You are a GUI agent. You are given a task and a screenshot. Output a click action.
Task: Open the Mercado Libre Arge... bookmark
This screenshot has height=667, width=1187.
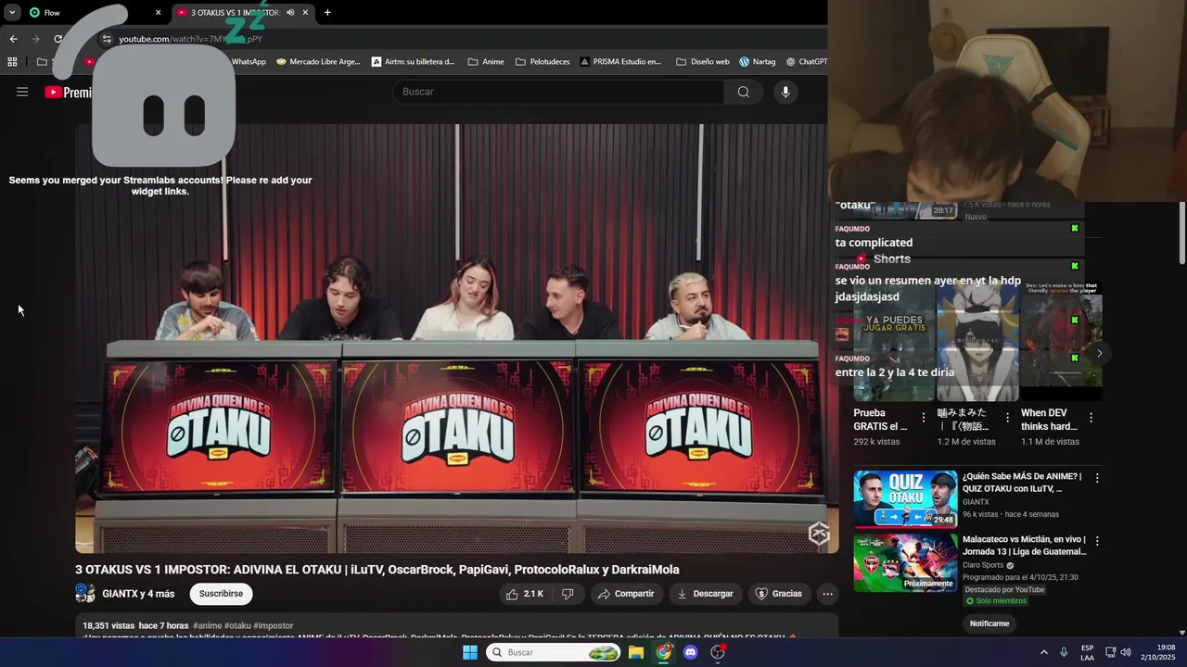(x=318, y=62)
